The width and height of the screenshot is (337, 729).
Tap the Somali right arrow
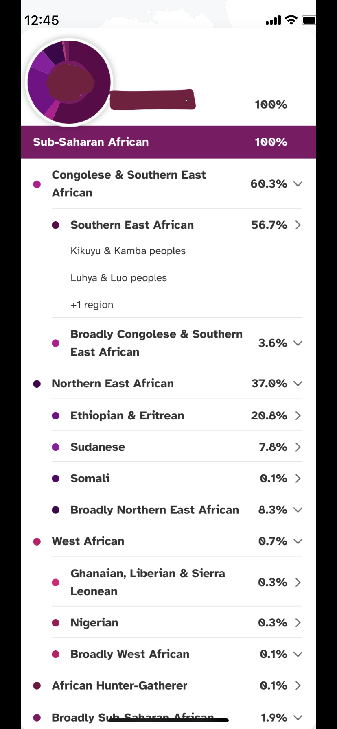[x=298, y=478]
